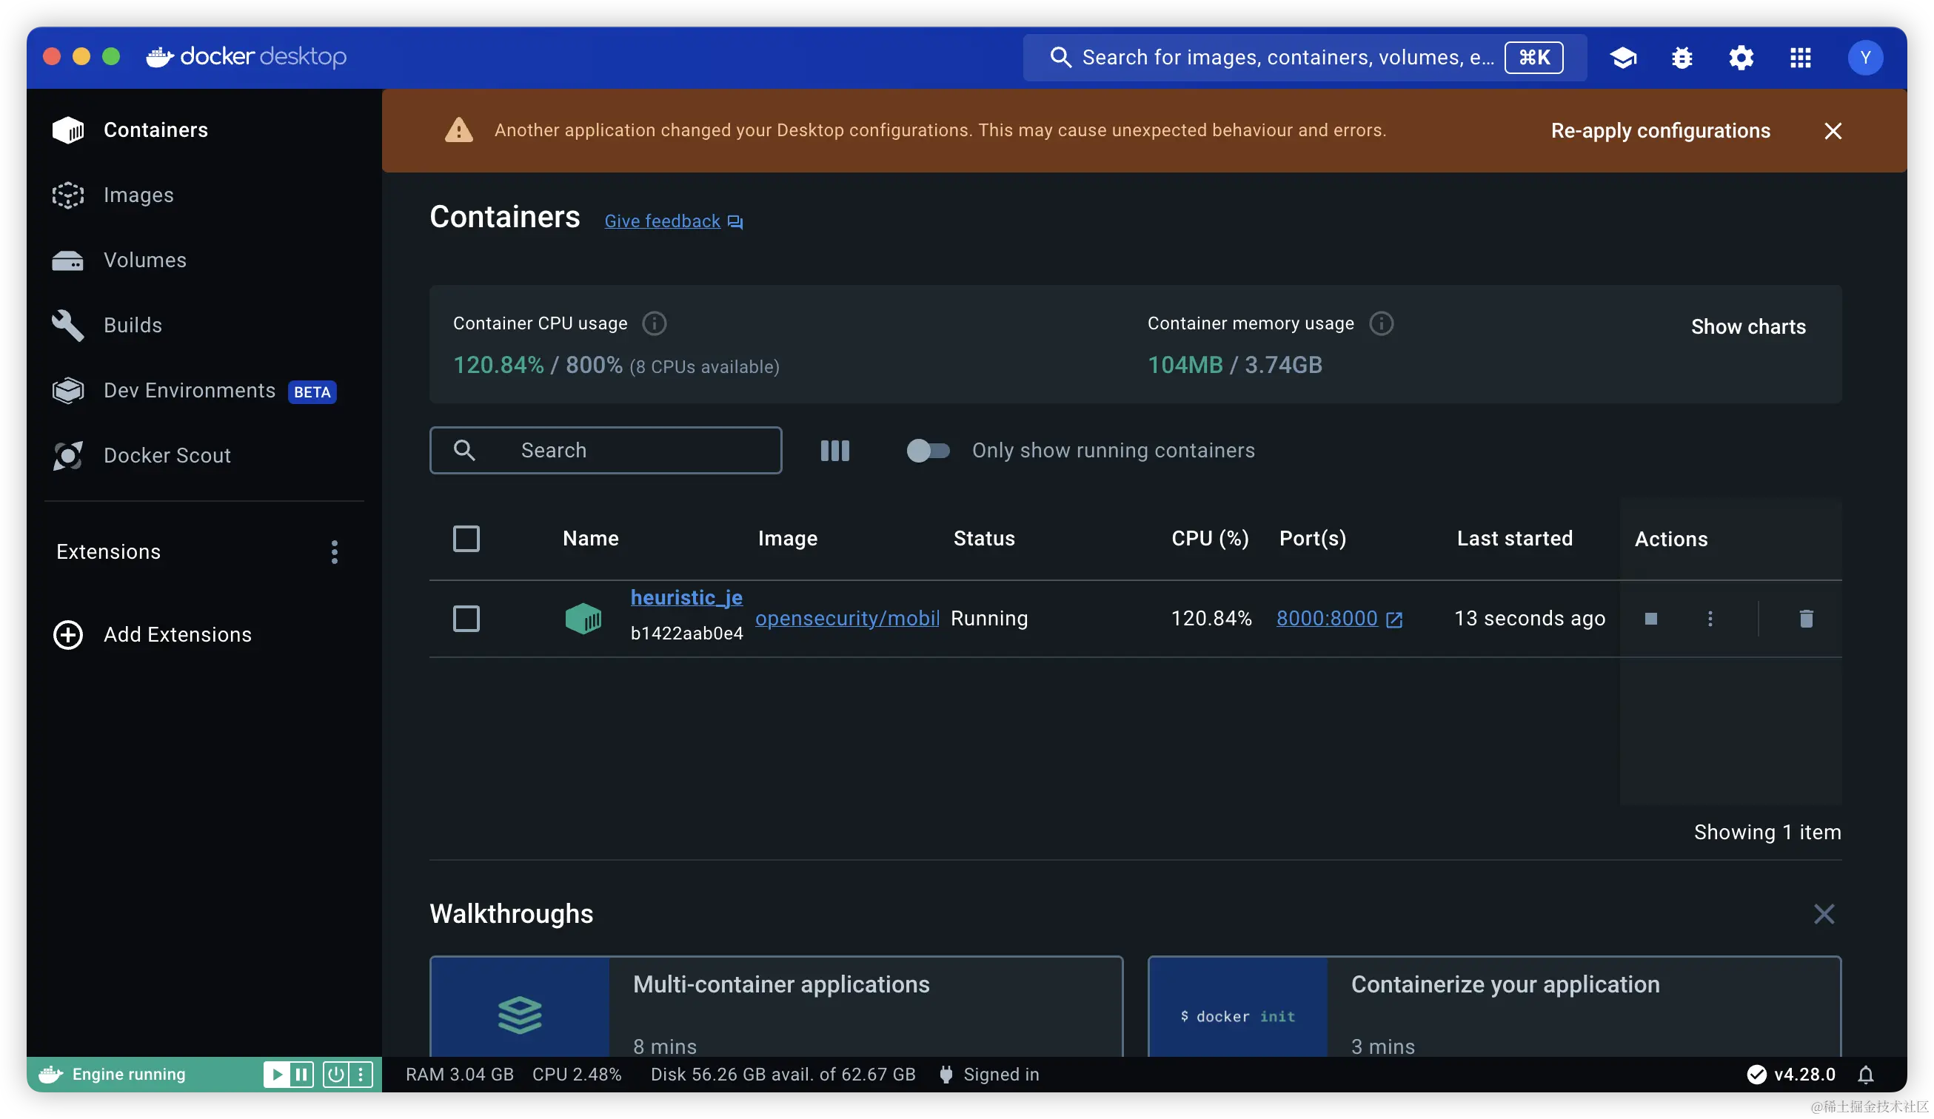
Task: Click the green container icon for heuristic_je
Action: (x=583, y=618)
